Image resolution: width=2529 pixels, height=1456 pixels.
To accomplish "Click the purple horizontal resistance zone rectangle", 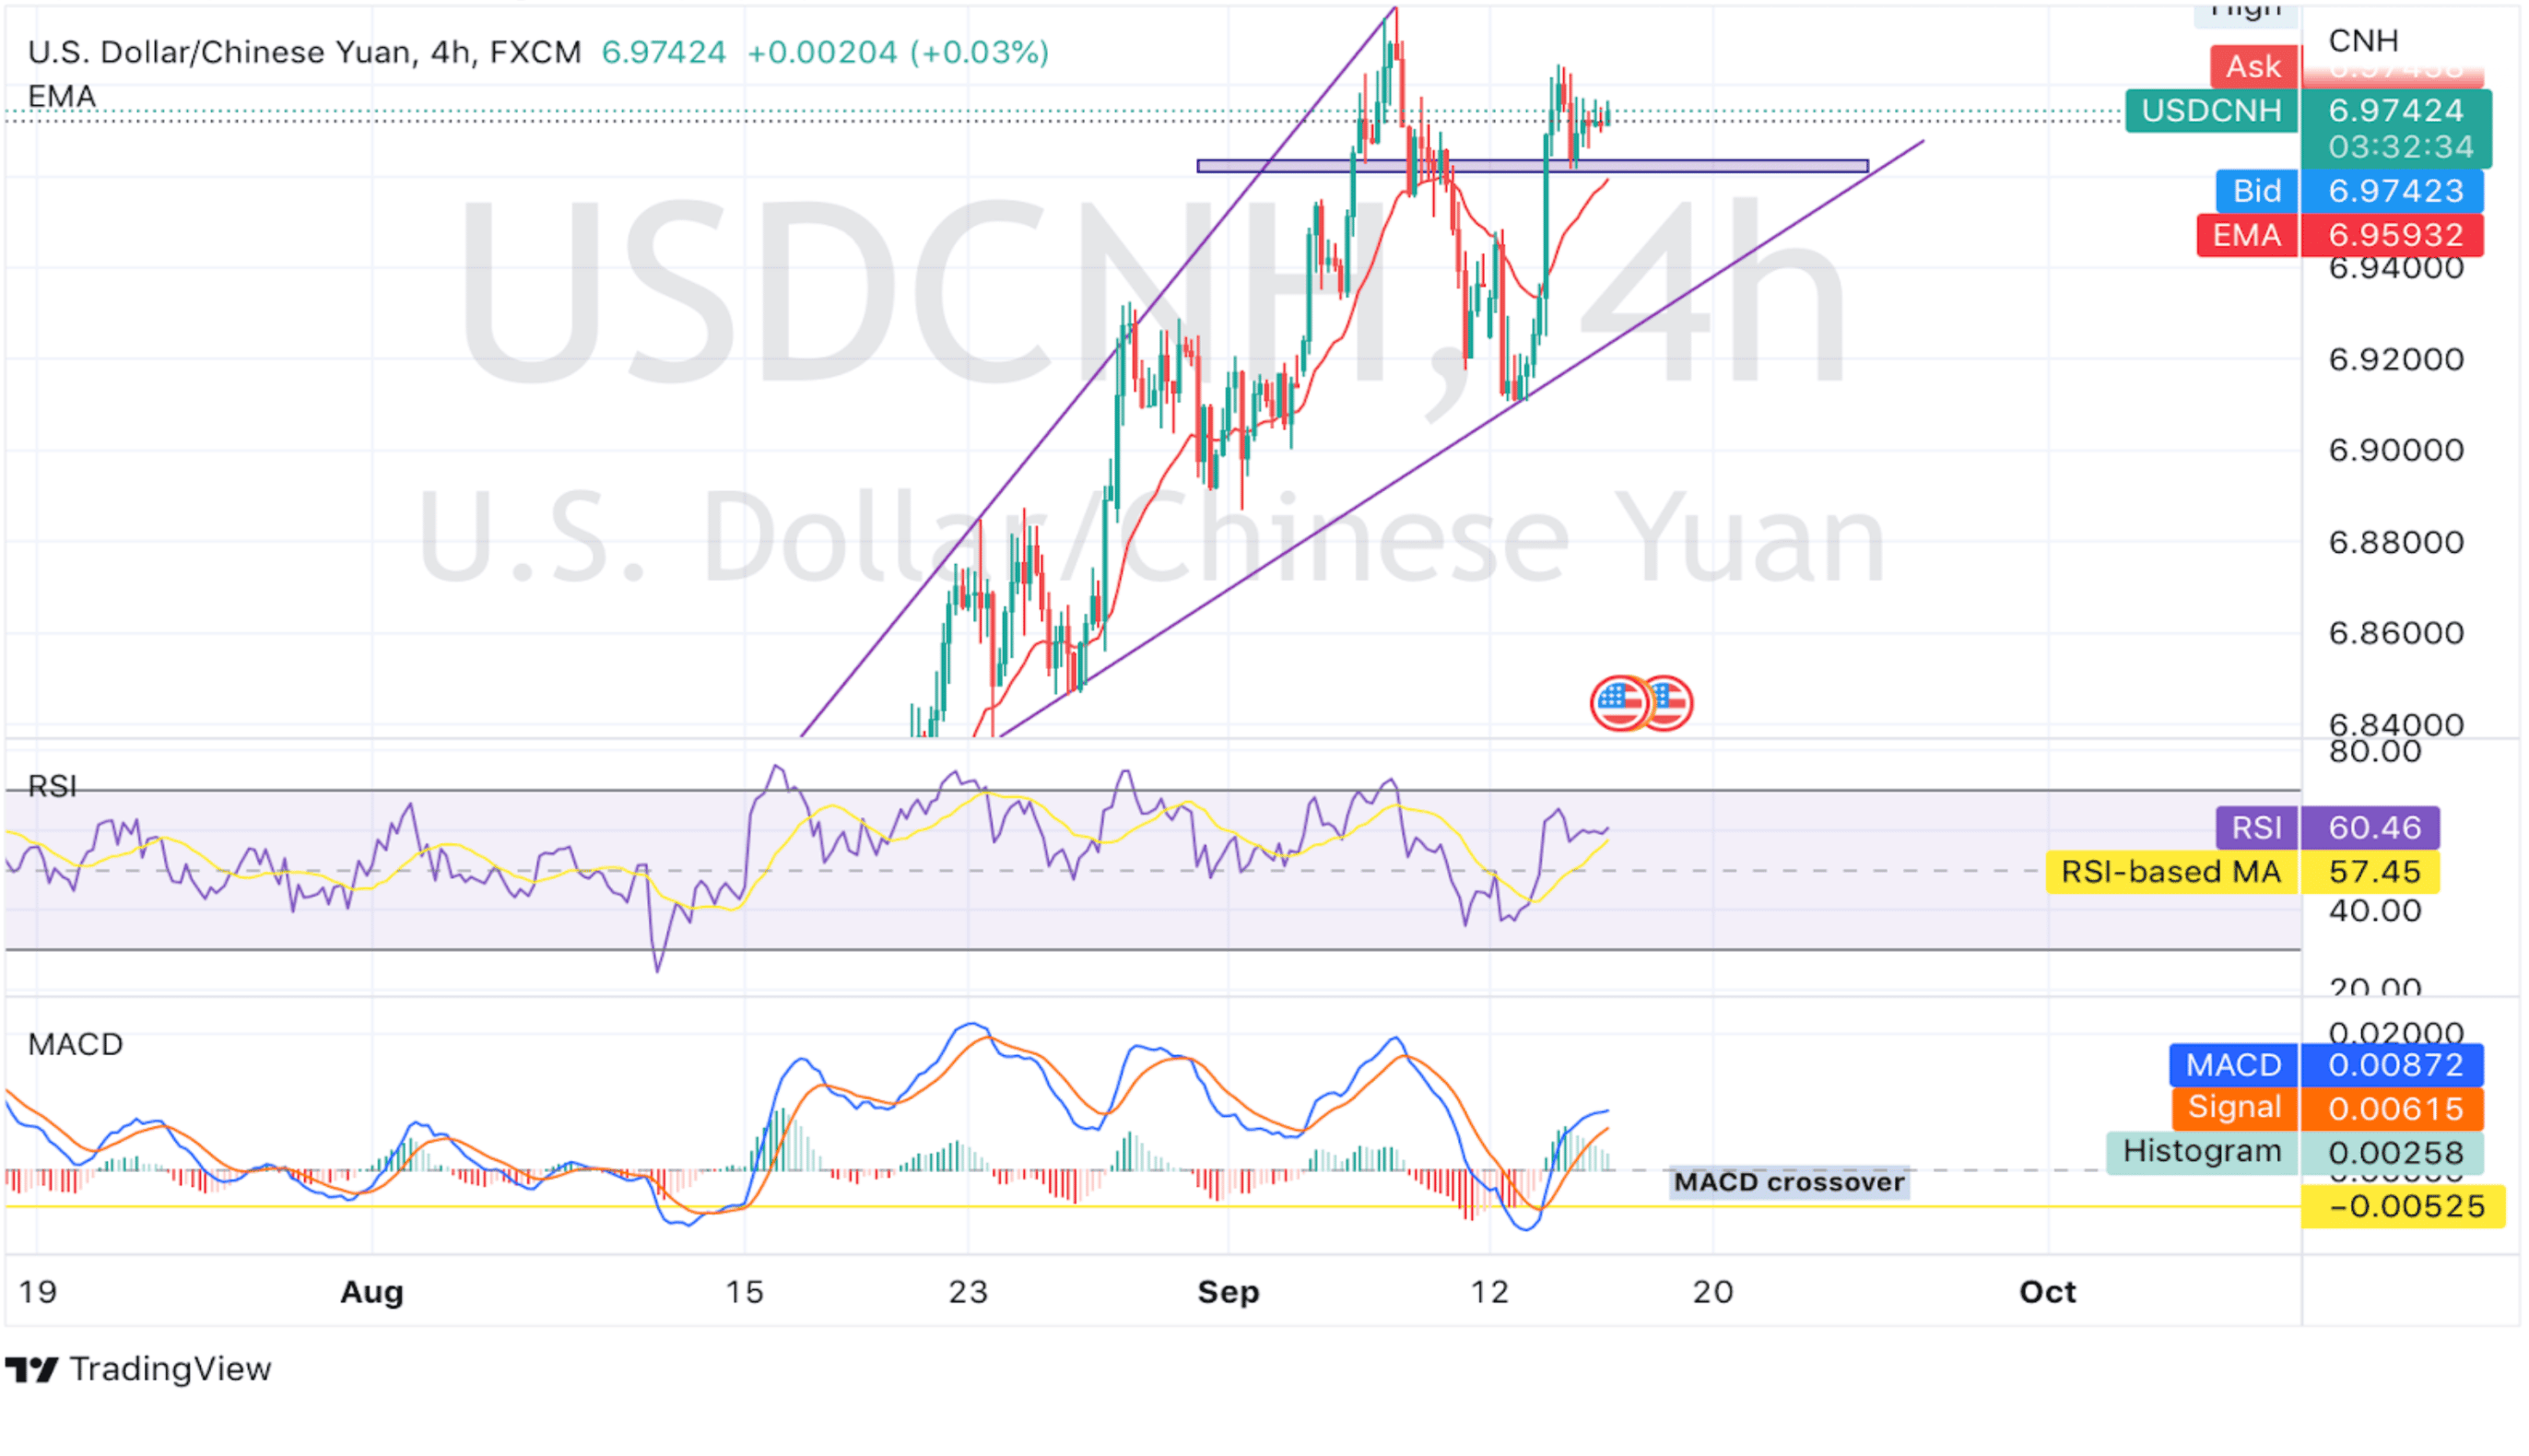I will tap(1532, 166).
